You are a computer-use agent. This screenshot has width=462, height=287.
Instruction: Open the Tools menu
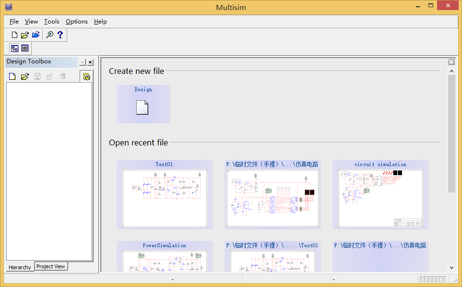click(x=51, y=22)
